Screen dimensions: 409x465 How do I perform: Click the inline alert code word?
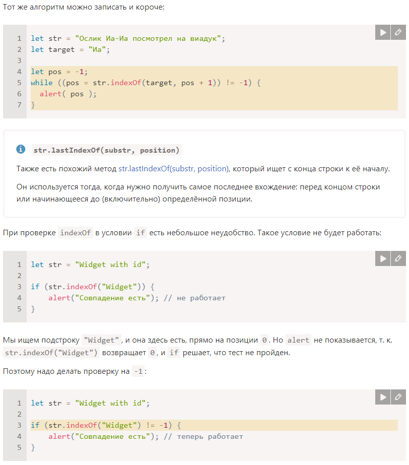pyautogui.click(x=298, y=340)
